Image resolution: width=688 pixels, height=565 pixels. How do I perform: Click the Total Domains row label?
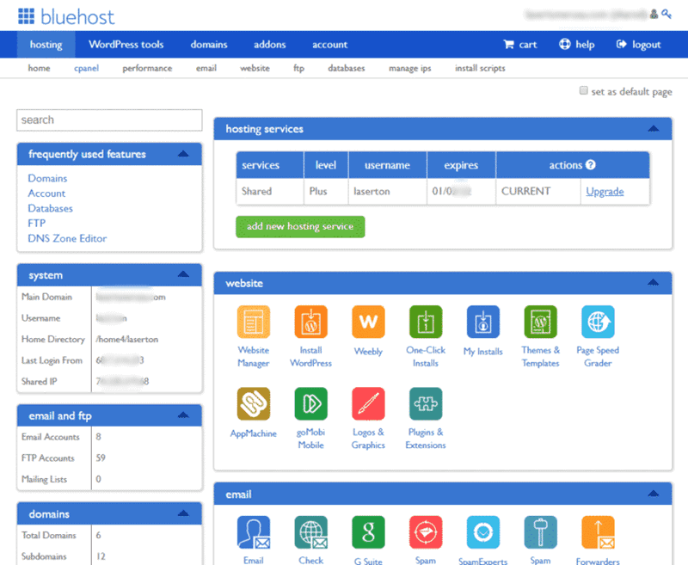[49, 535]
